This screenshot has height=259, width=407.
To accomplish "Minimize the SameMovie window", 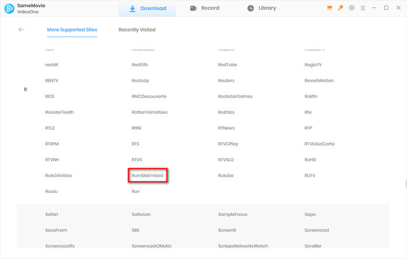I will (x=374, y=8).
